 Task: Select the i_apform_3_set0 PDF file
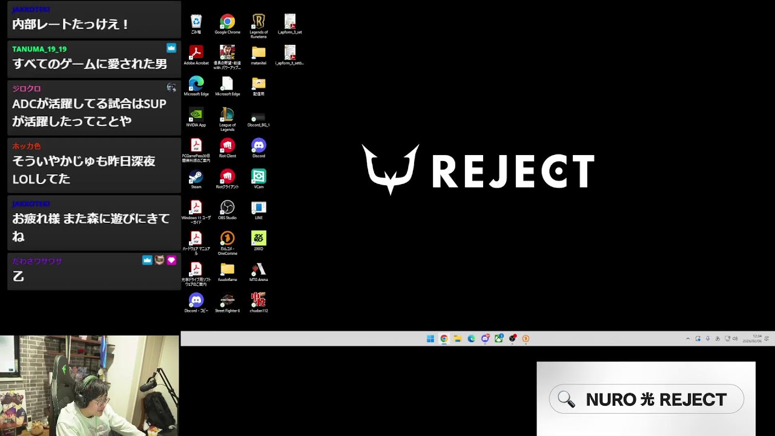pyautogui.click(x=290, y=55)
